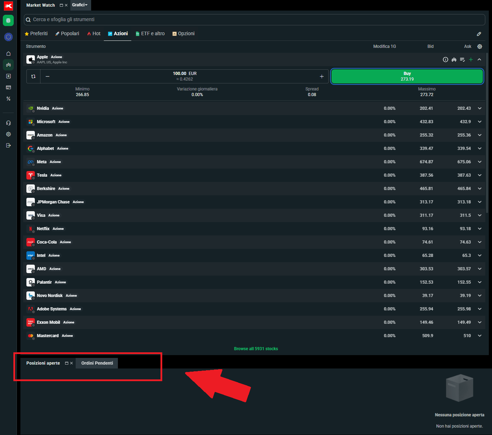
Task: Click the Apple logo icon
Action: click(31, 59)
